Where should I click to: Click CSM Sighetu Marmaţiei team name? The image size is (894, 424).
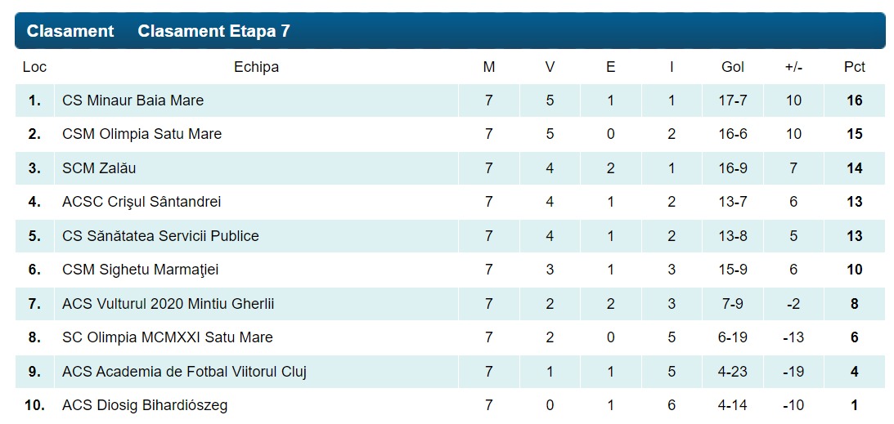pos(140,270)
